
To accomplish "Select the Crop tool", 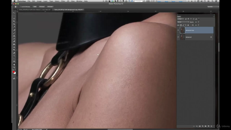I will coord(14,24).
